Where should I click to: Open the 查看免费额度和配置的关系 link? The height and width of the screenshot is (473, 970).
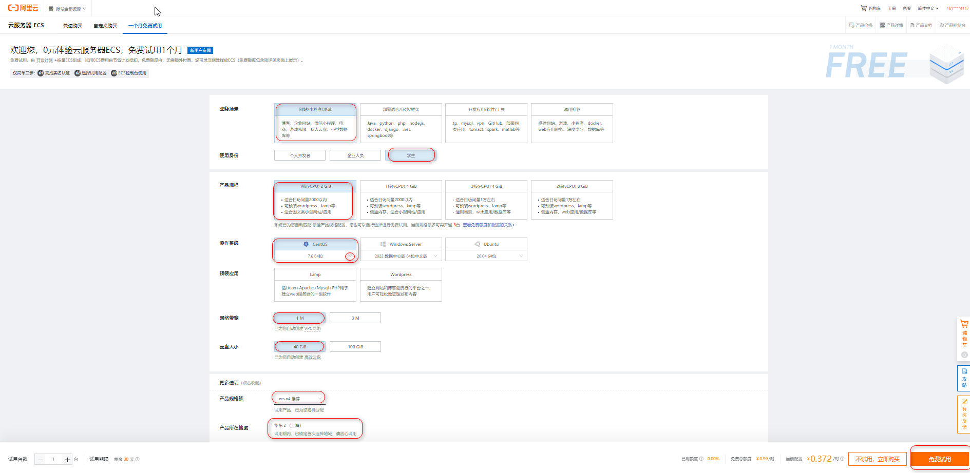click(x=488, y=225)
